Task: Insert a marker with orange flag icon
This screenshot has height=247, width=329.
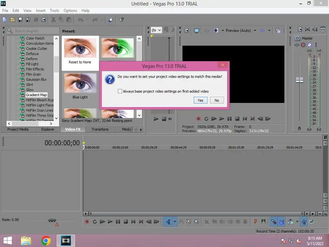Action: (255, 222)
